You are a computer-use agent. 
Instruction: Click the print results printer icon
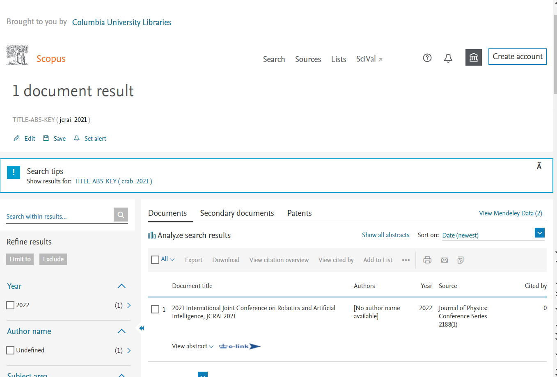(427, 260)
